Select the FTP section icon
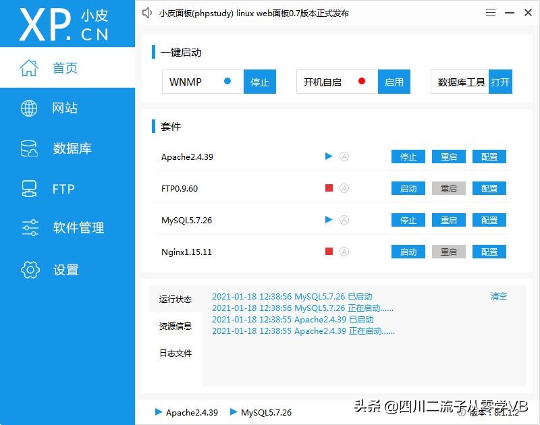This screenshot has height=425, width=540. 28,188
